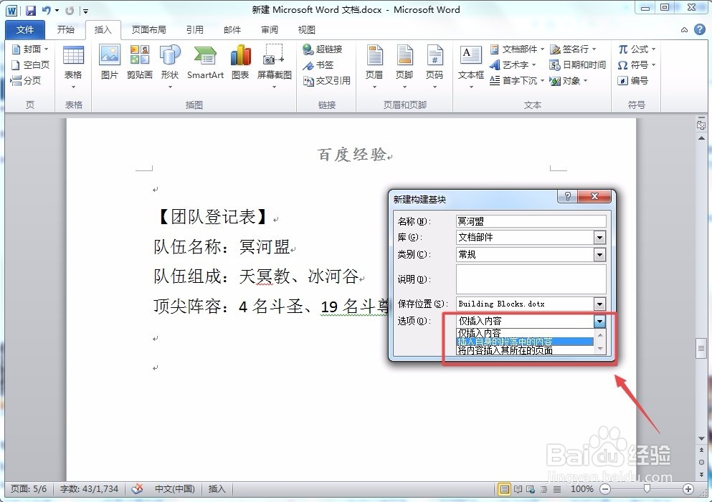Insert a Bookmark (书签)

pos(318,65)
